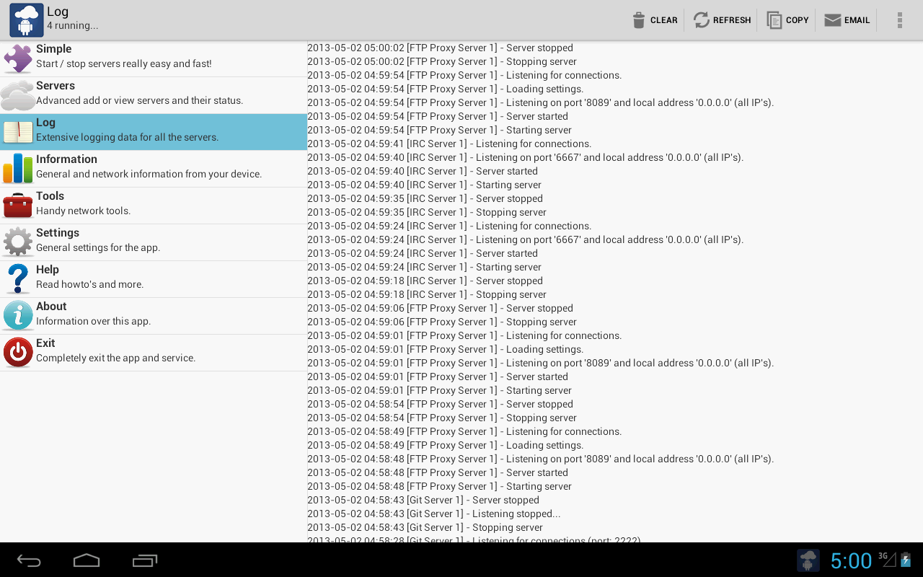Click the Simple puzzle piece icon
This screenshot has height=577, width=923.
coord(18,58)
